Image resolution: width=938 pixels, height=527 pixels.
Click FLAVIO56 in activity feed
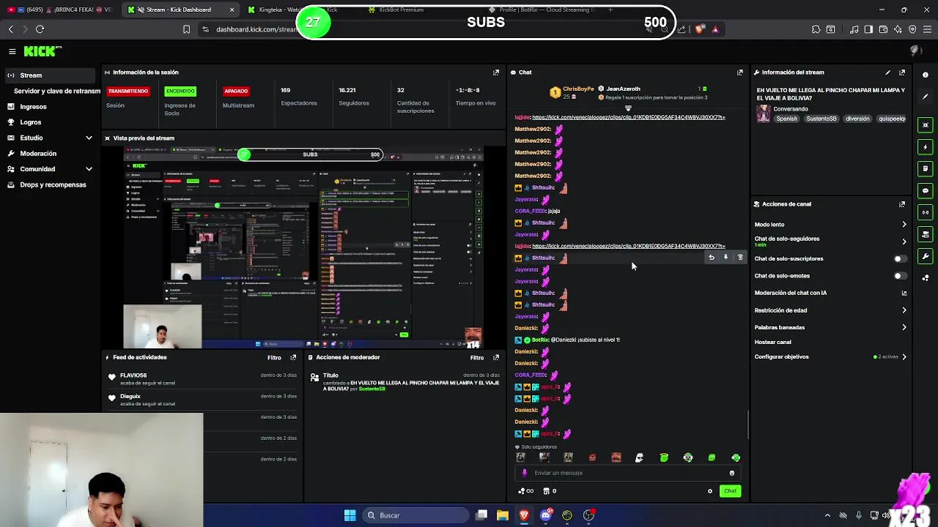click(x=133, y=375)
